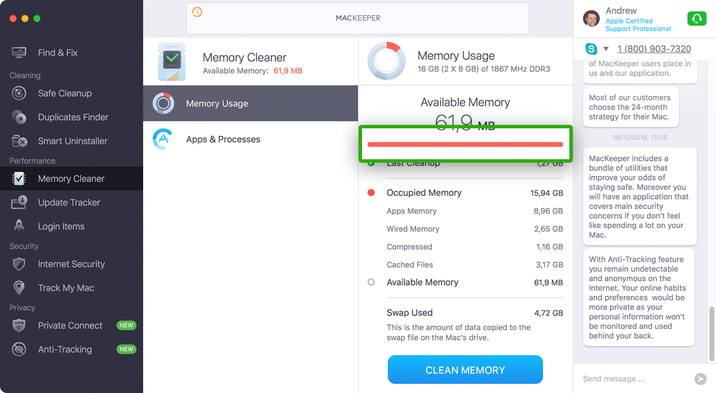Open the history clock icon in the title bar

click(197, 12)
